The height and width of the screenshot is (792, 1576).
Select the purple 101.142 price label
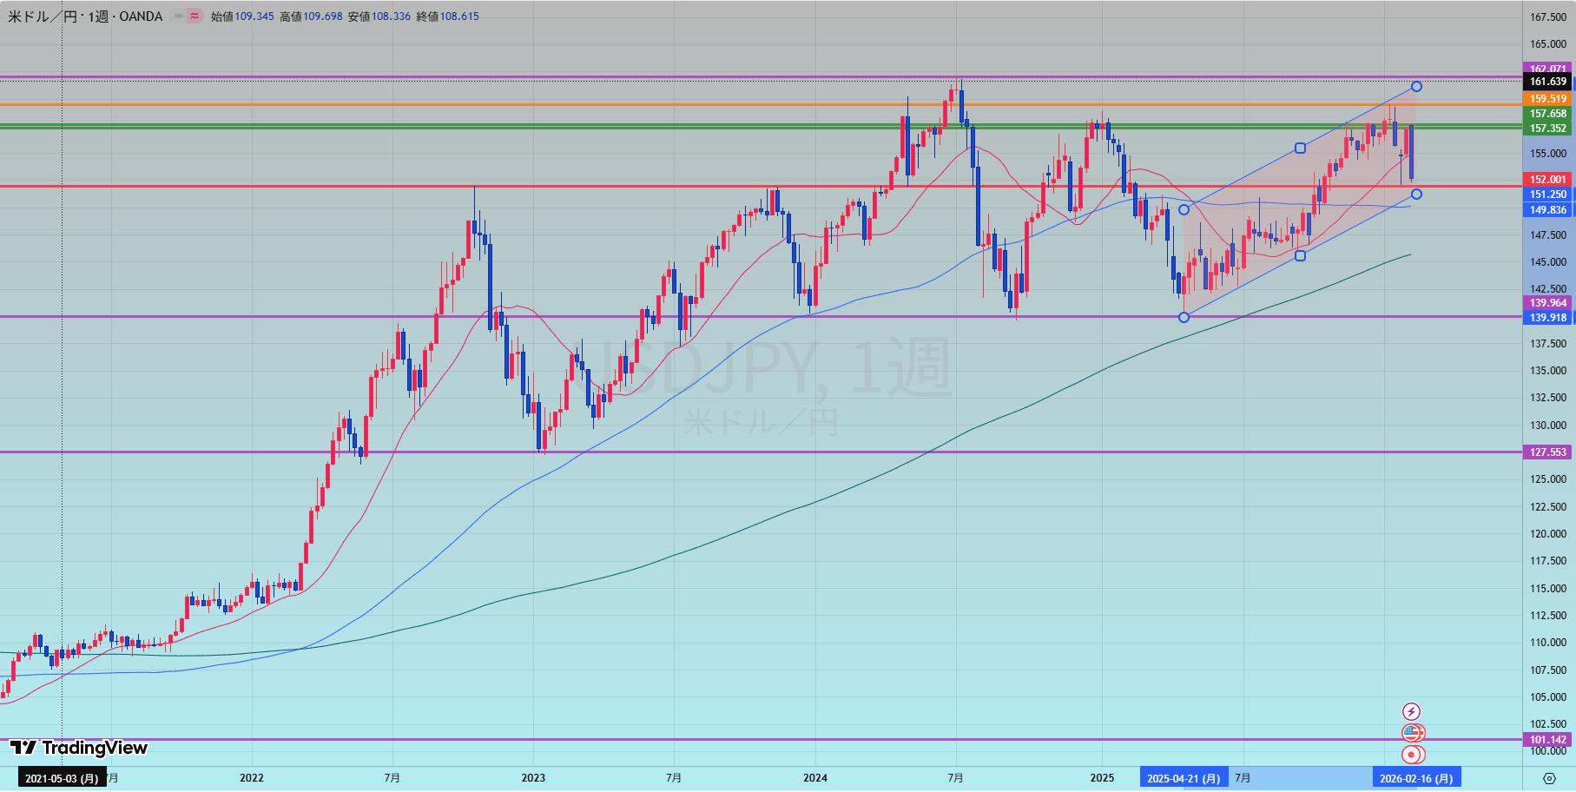(1547, 740)
